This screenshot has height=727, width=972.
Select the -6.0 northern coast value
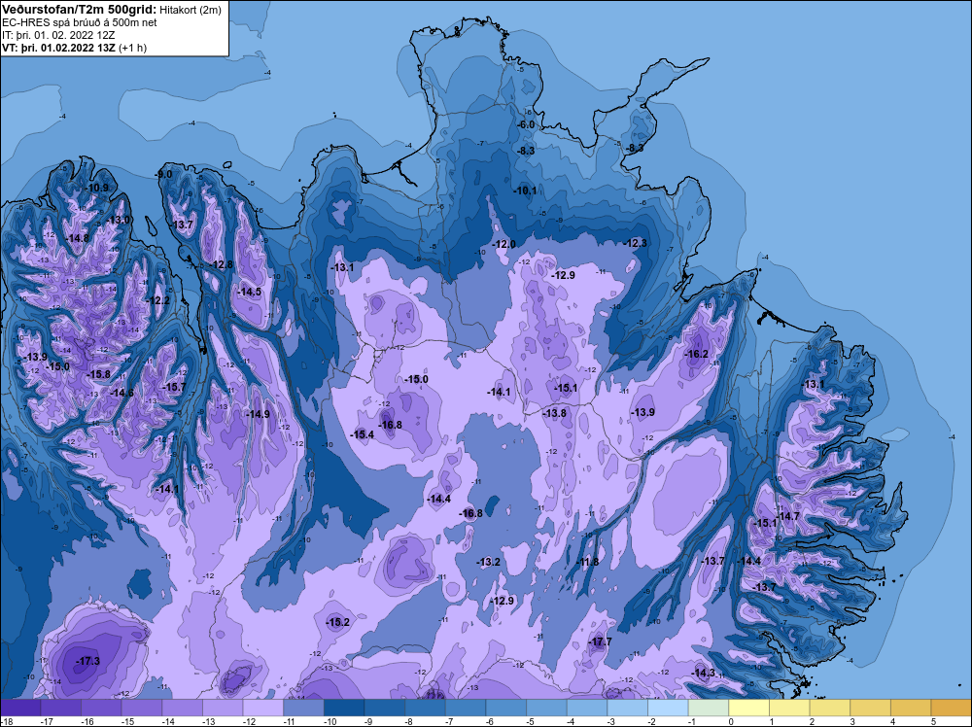click(x=526, y=124)
